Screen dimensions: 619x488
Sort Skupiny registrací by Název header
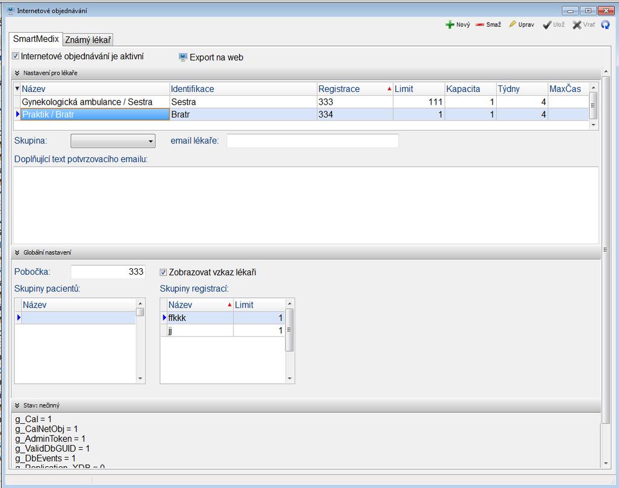pyautogui.click(x=200, y=305)
